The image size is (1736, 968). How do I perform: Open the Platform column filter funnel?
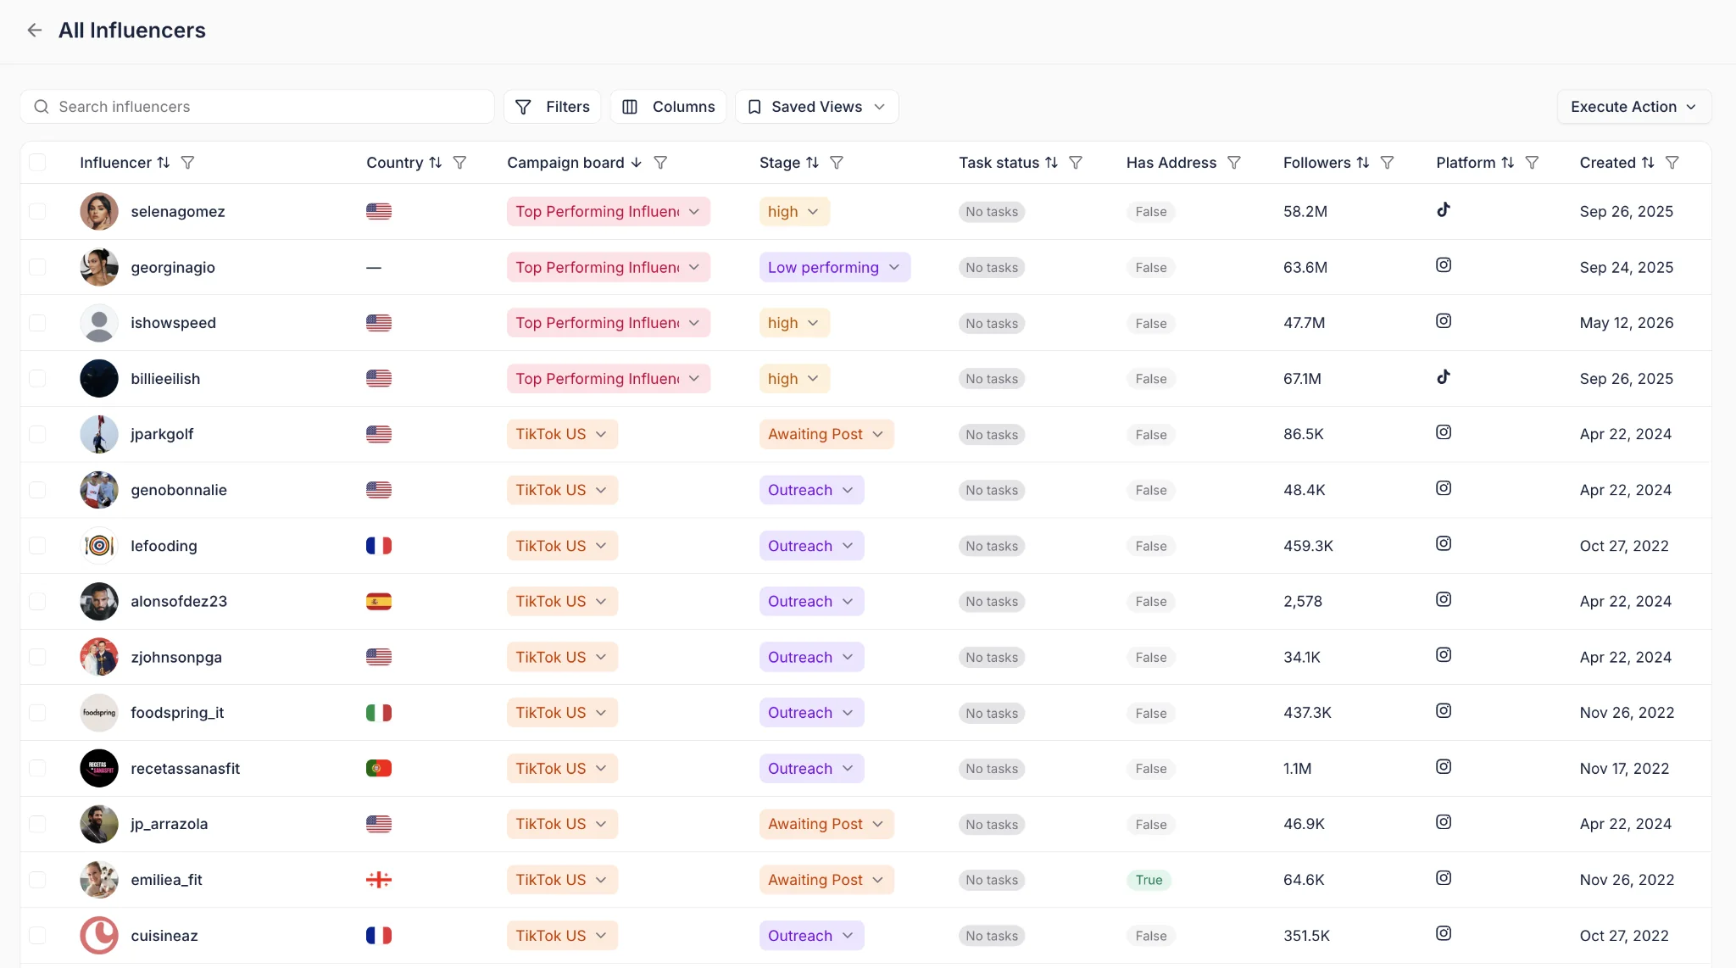coord(1532,163)
